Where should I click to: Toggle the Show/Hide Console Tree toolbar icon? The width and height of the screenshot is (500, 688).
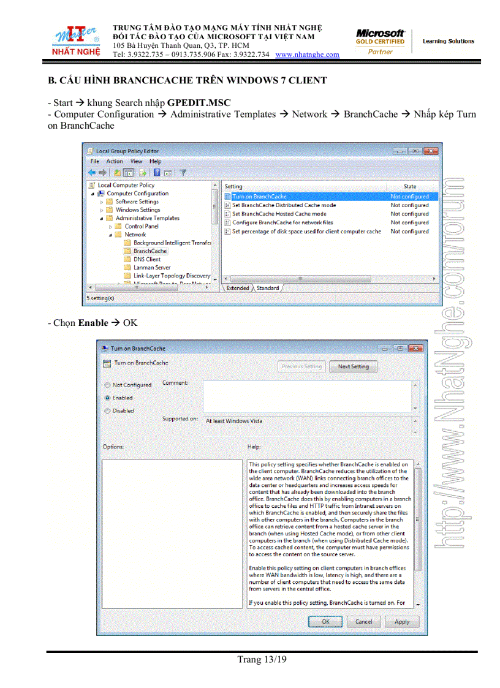click(129, 172)
